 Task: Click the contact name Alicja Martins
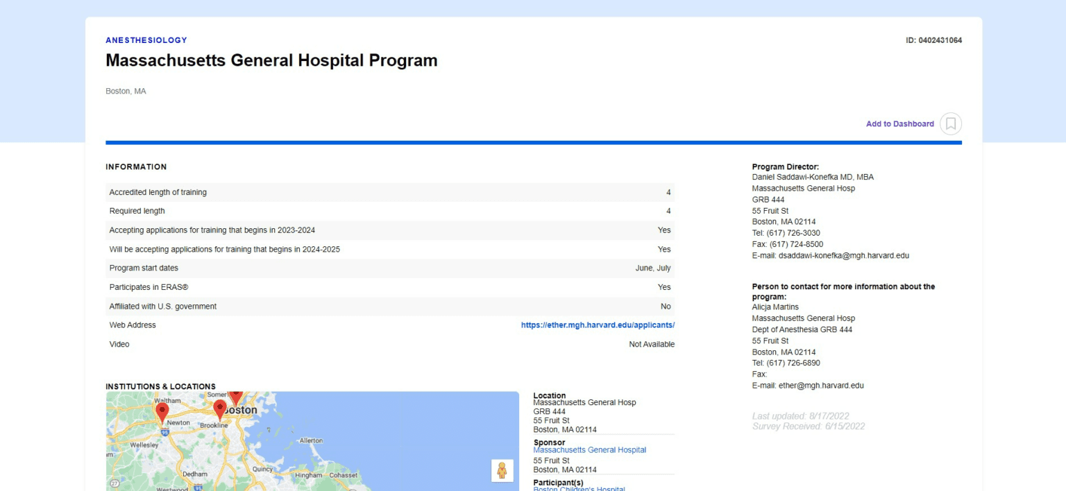pos(775,307)
